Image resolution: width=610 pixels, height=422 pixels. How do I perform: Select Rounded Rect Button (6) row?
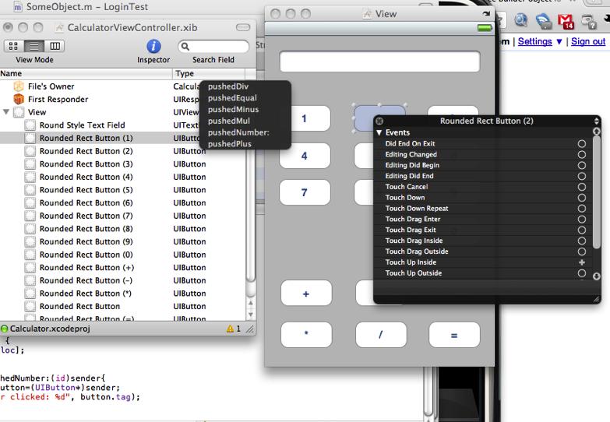[x=123, y=202]
